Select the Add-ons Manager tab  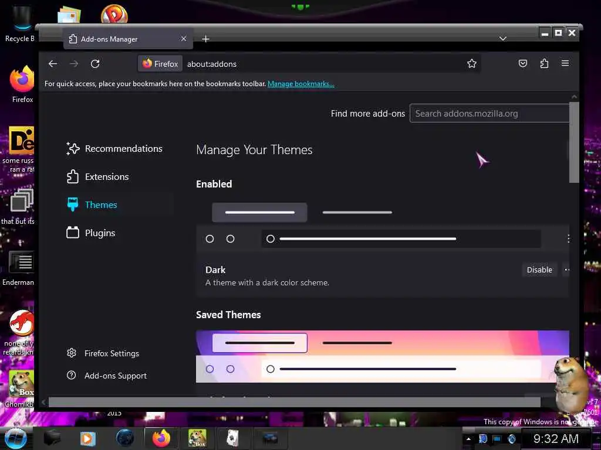click(128, 39)
